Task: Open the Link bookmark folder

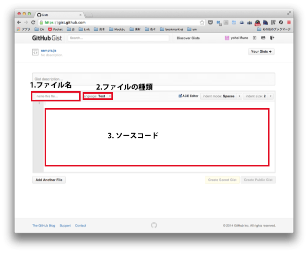Action: point(84,29)
